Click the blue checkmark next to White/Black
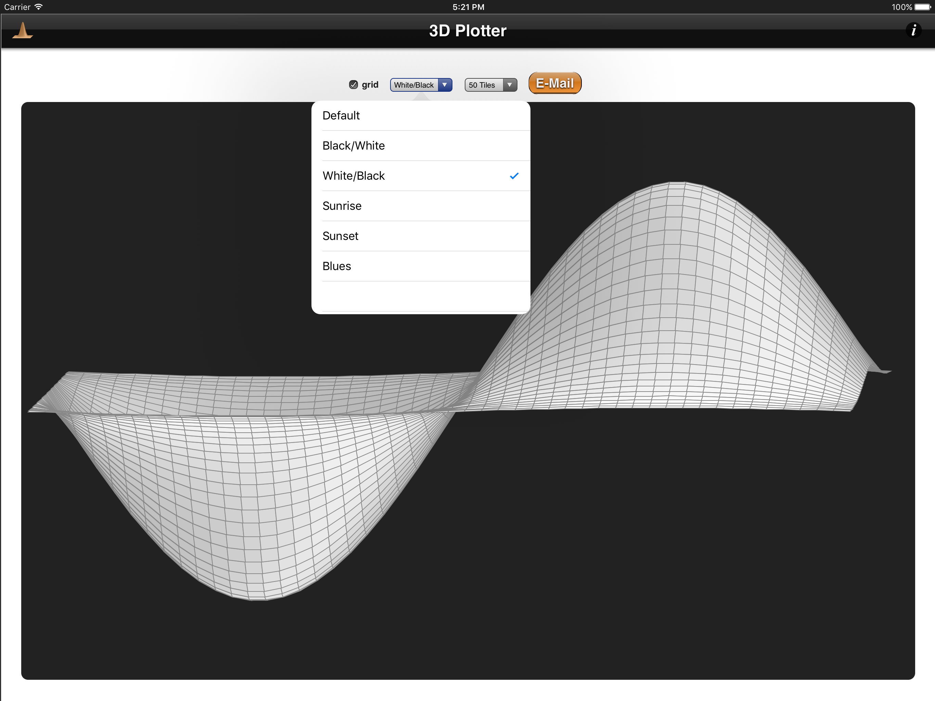 click(514, 176)
